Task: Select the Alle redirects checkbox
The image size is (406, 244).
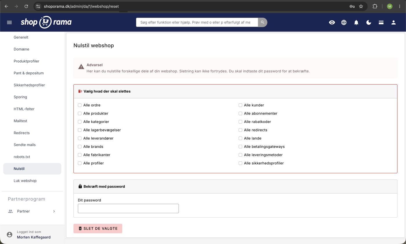Action: (240, 130)
